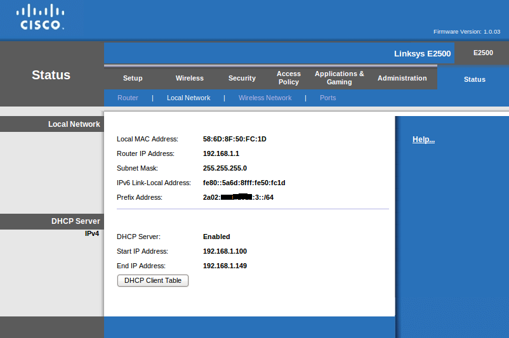The height and width of the screenshot is (338, 509).
Task: Select Applications & Gaming tab
Action: pyautogui.click(x=339, y=78)
